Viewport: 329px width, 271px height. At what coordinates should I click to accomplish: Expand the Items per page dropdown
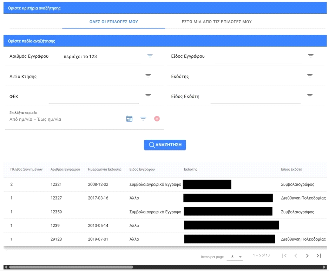click(x=235, y=257)
